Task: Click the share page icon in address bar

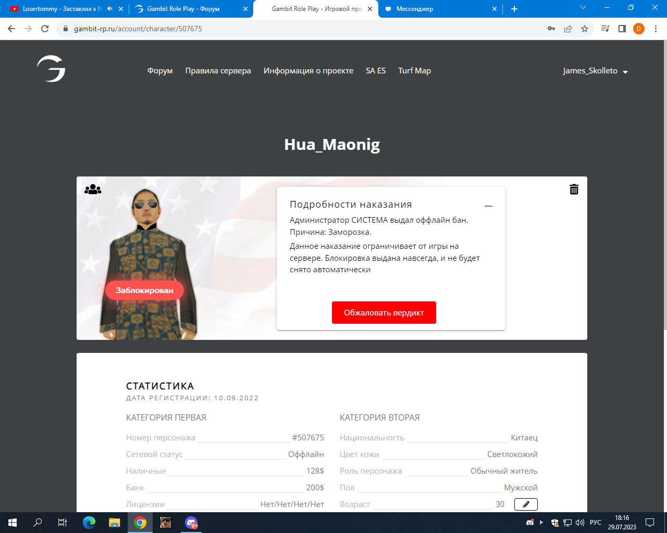Action: [x=568, y=29]
